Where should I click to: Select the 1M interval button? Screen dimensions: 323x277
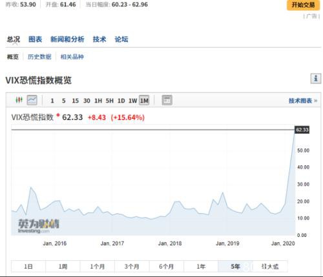[144, 101]
